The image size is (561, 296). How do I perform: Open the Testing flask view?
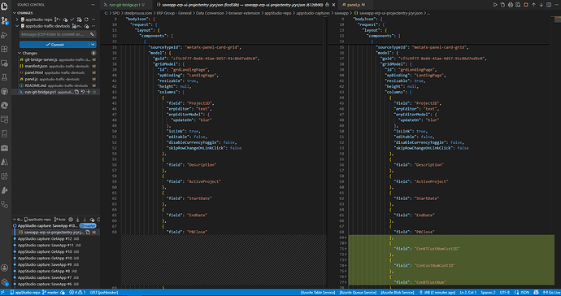coord(4,77)
